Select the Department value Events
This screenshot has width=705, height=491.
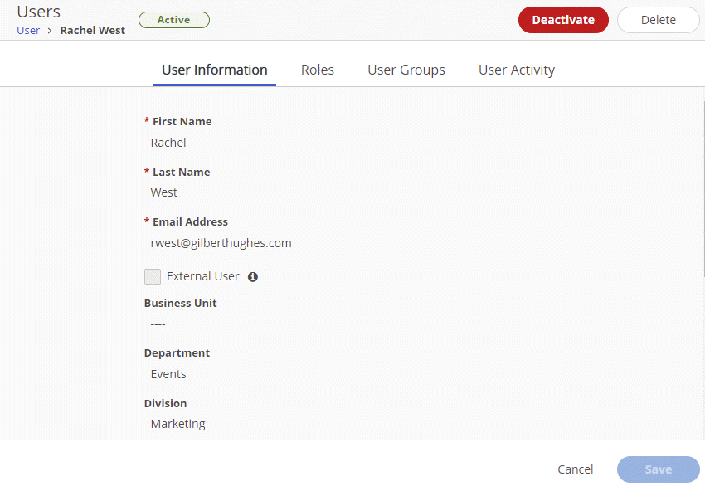pyautogui.click(x=168, y=374)
